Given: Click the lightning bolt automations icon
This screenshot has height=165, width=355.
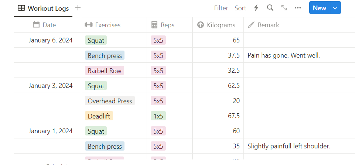Looking at the screenshot, I should pyautogui.click(x=256, y=8).
